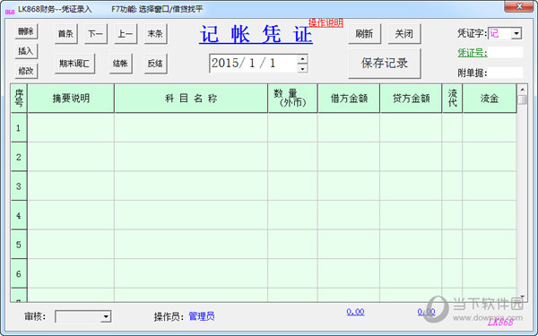The image size is (538, 336).
Task: Click the 摘要说明 column header
Action: (x=71, y=99)
